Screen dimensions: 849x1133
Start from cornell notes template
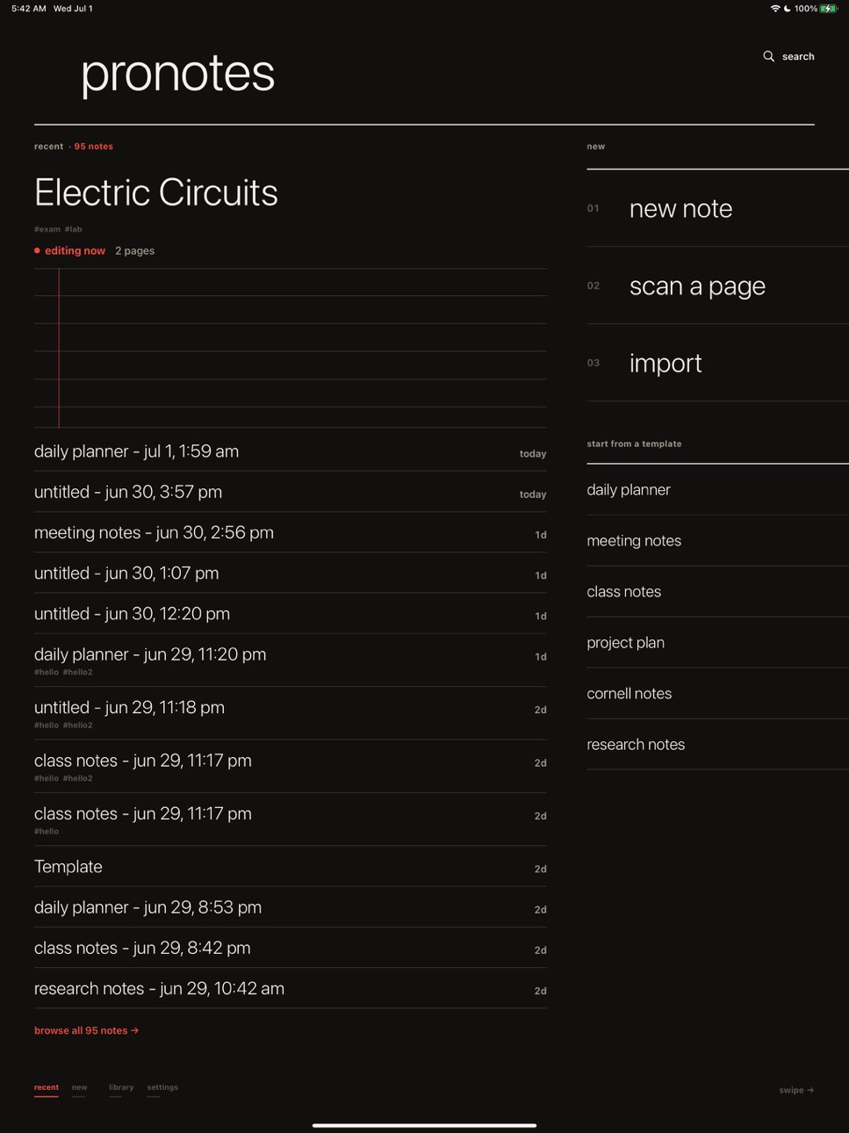click(x=717, y=694)
